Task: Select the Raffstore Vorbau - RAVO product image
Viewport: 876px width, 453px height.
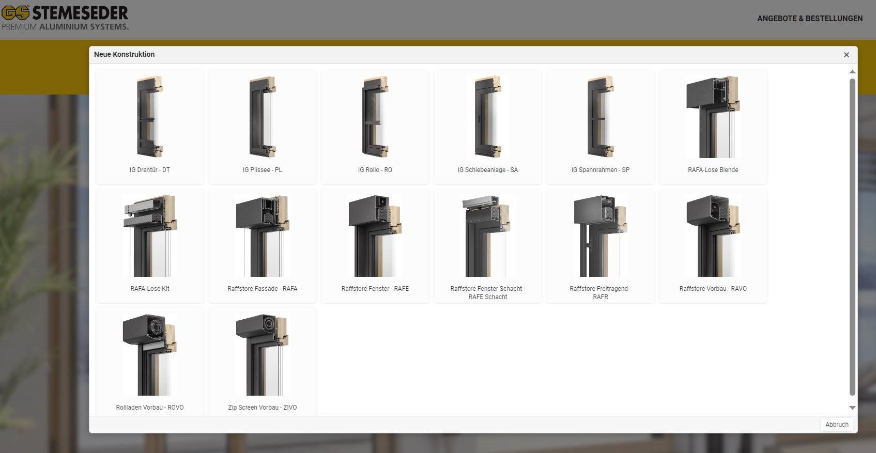Action: 713,236
